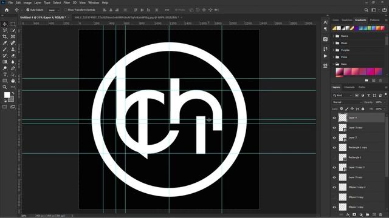Select the Rectangle shape tool
This screenshot has height=218, width=389.
5,81
